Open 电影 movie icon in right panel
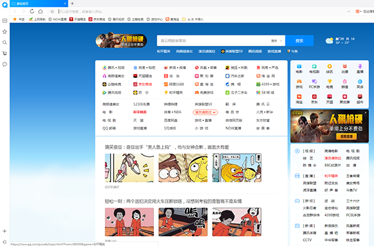 299,69
